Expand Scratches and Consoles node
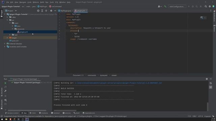This screenshot has width=216, height=121. 5,47
